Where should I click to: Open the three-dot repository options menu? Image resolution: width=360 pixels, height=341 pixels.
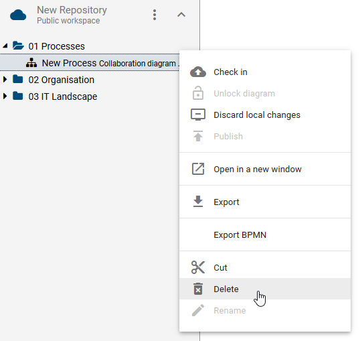point(155,15)
